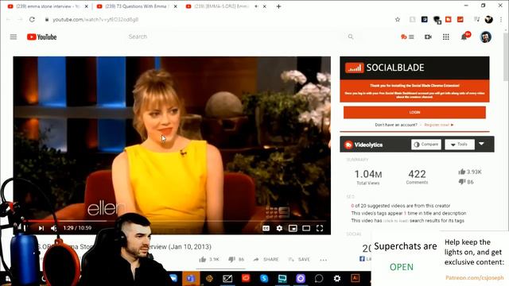Click the Compare button in Videolytics
Image resolution: width=509 pixels, height=286 pixels.
[x=426, y=145]
